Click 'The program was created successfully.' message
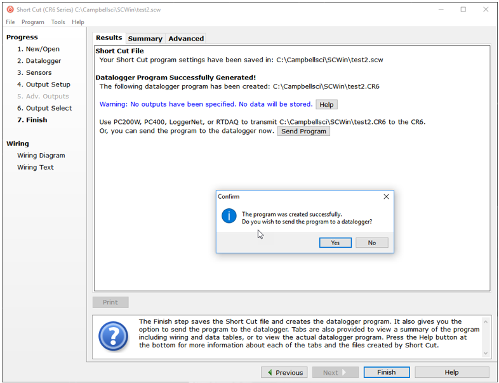499x383 pixels. pyautogui.click(x=292, y=214)
